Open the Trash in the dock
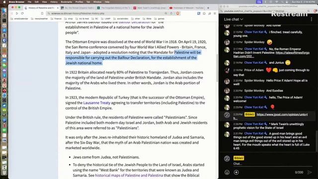The width and height of the screenshot is (318, 179). pyautogui.click(x=4, y=173)
